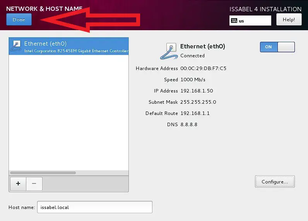
Task: Click the Subnet Mask label
Action: point(163,102)
